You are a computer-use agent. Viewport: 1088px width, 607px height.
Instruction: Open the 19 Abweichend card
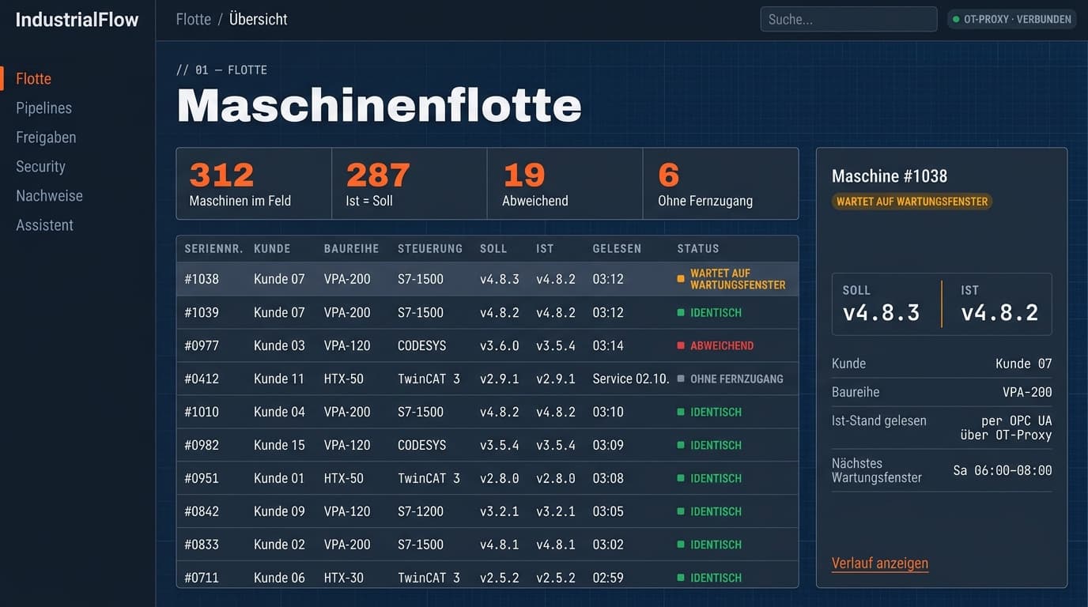565,183
